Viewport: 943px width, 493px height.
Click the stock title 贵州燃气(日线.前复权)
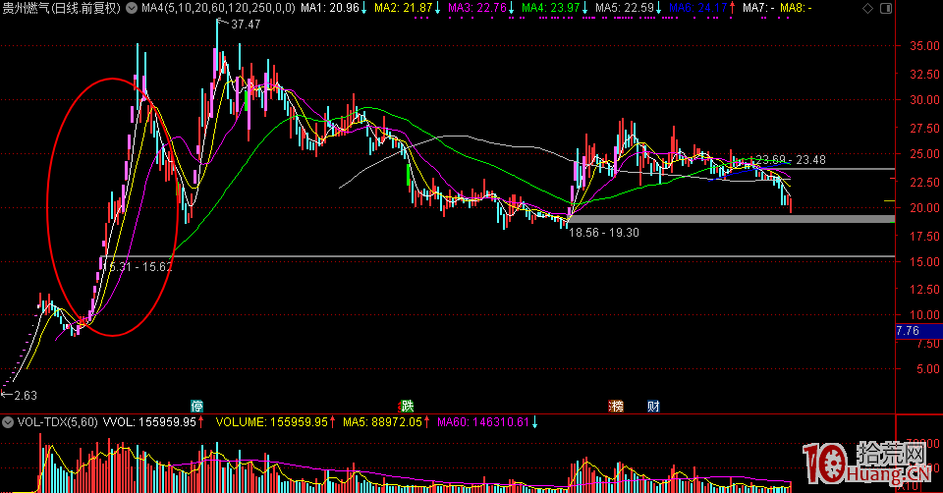(62, 8)
